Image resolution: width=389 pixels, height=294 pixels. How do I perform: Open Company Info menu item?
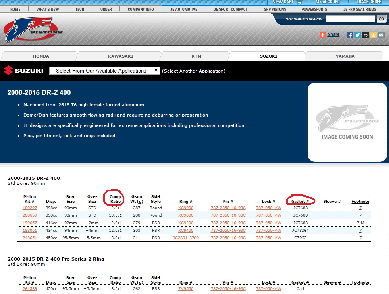[141, 9]
